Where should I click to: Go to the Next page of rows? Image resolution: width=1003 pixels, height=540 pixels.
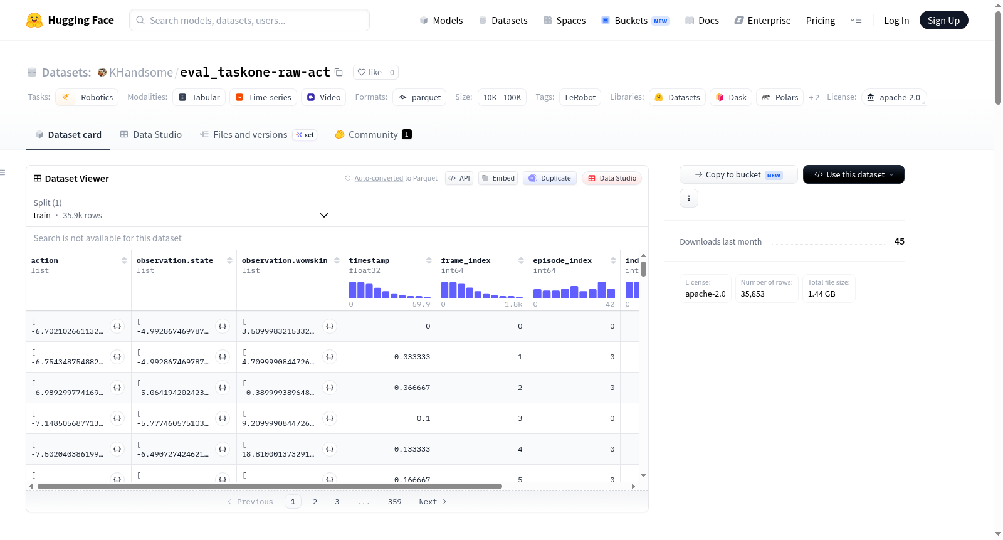coord(433,502)
